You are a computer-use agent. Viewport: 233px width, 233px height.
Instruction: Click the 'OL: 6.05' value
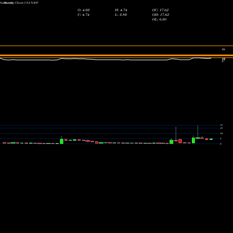[159, 20]
